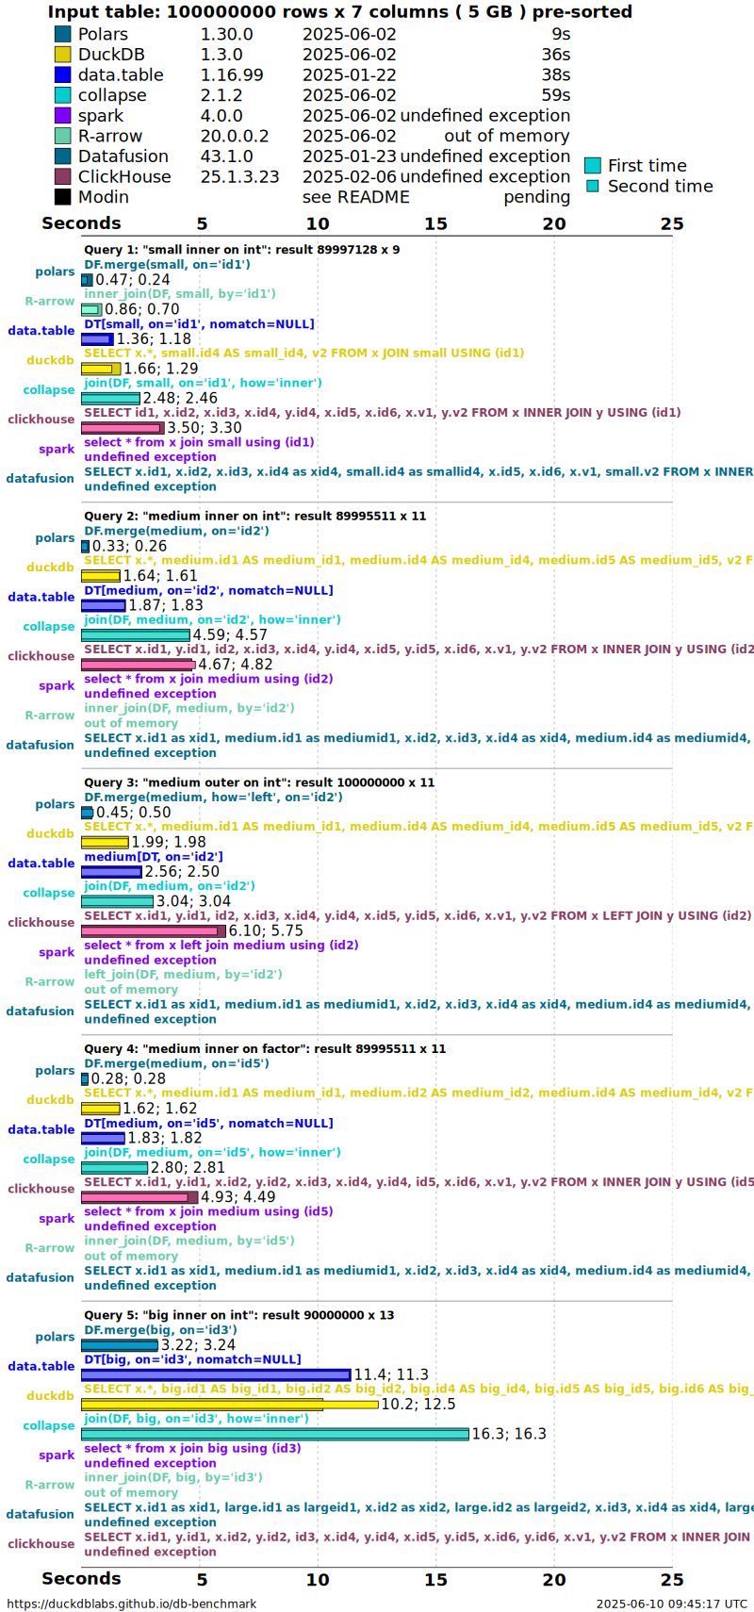
Task: Click the data.table bar in Query 3
Action: [112, 872]
